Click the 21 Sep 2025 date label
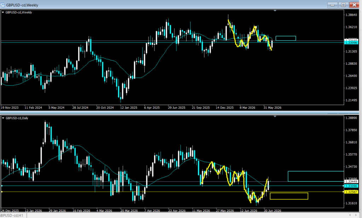This screenshot has width=362, height=218. (x=201, y=108)
